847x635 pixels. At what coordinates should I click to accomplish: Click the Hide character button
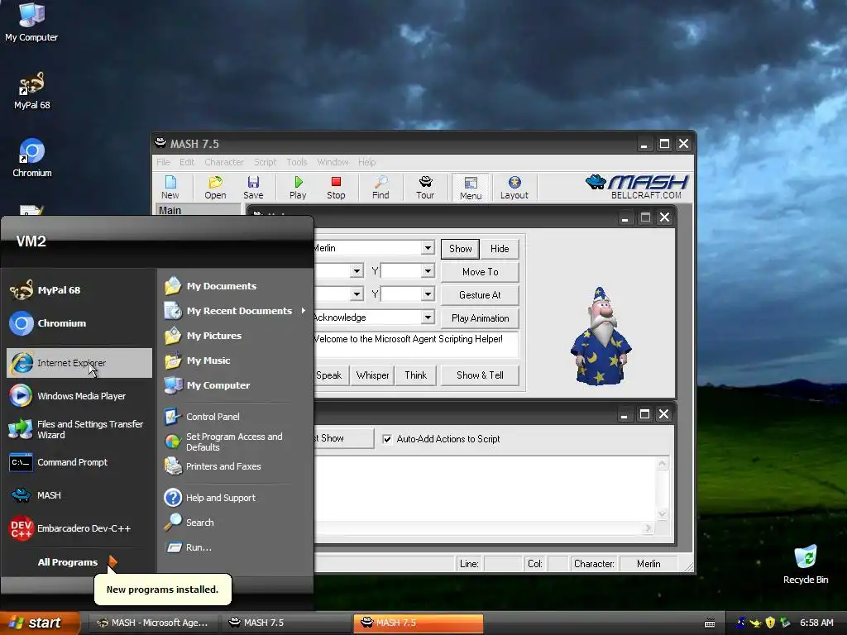(x=500, y=248)
